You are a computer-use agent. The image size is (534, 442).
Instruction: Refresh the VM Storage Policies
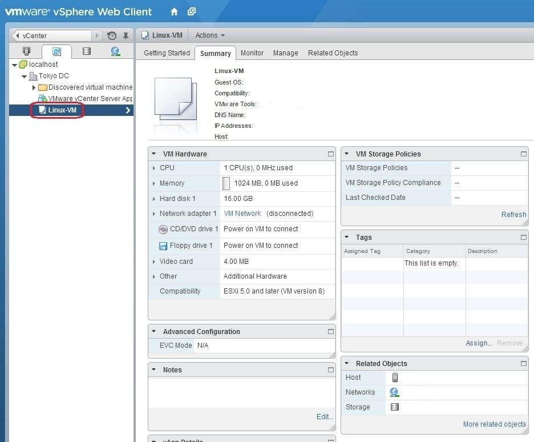click(513, 215)
